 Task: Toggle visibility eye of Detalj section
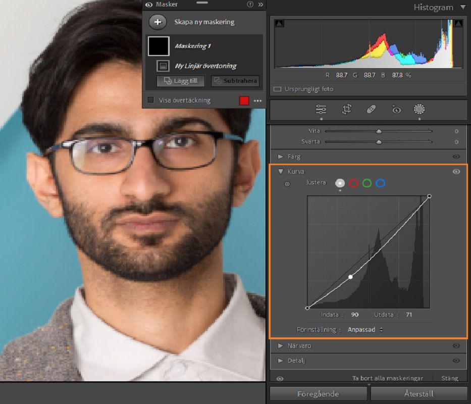[x=456, y=361]
